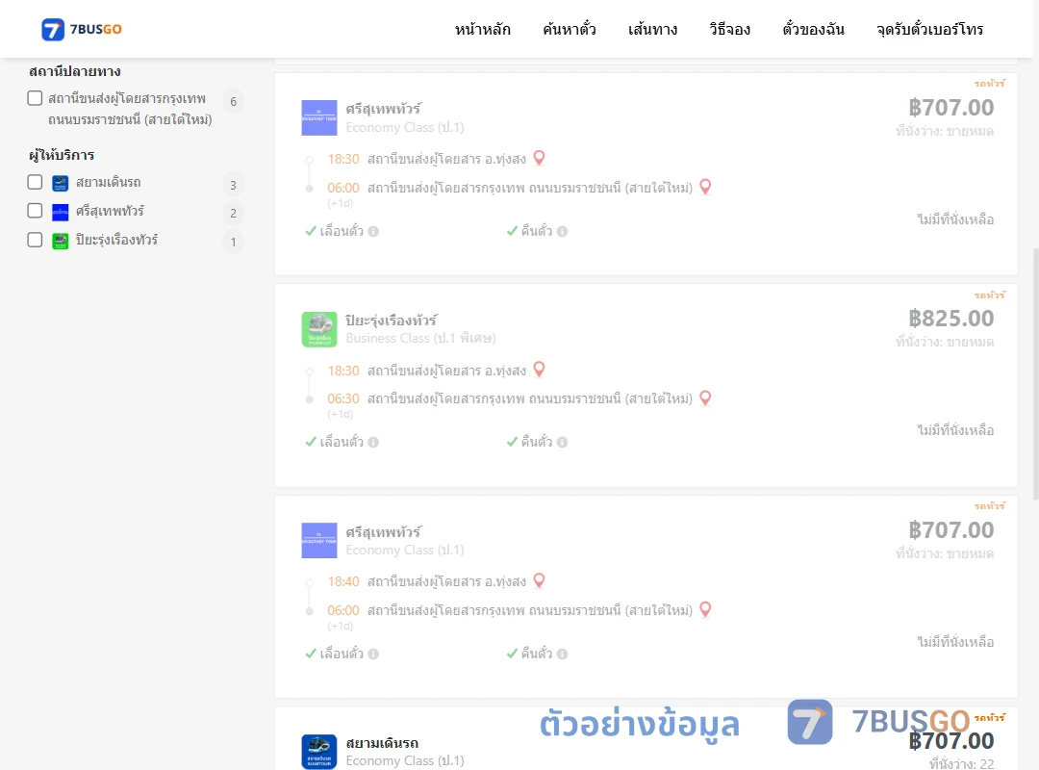The width and height of the screenshot is (1039, 770).
Task: Check the ศรีสุเทพทัวร์ operator filter
Action: coord(36,211)
